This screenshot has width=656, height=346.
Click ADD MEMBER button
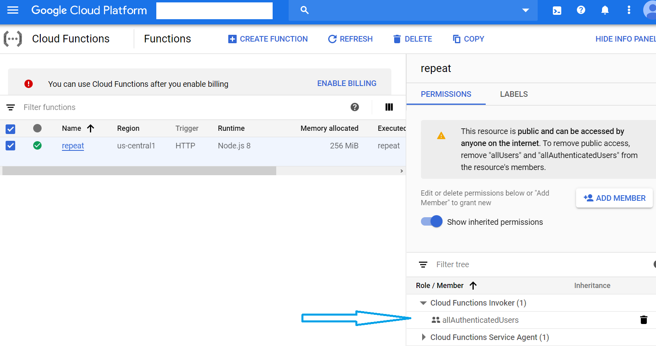[x=614, y=198]
